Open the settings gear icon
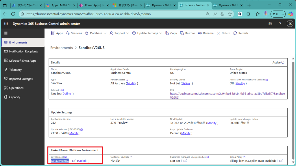 (x=270, y=24)
